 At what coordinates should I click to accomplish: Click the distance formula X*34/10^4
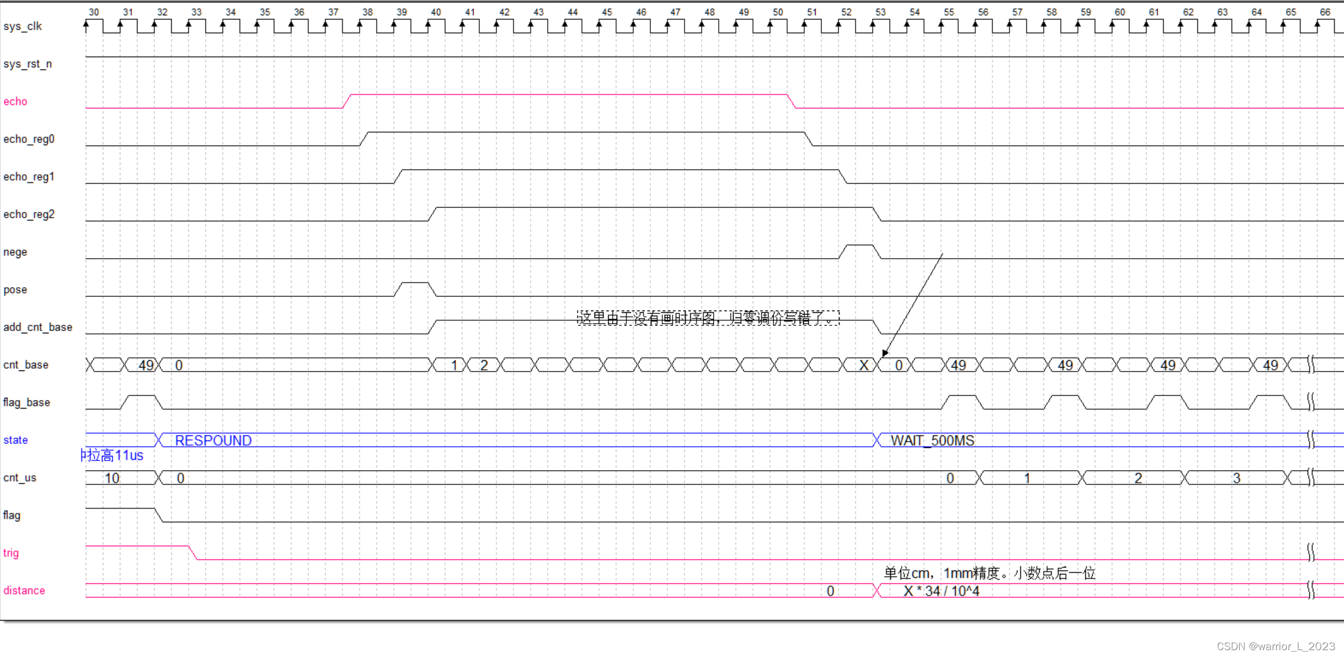[x=941, y=591]
